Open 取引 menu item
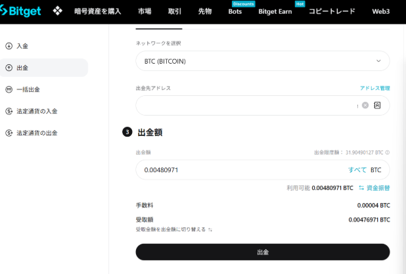This screenshot has height=274, width=406. 175,11
